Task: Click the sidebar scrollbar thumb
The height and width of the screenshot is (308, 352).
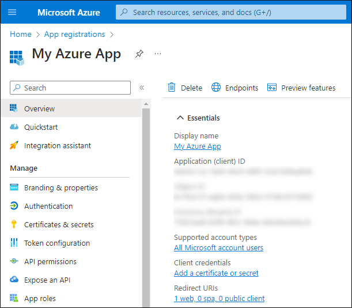Action: click(146, 207)
